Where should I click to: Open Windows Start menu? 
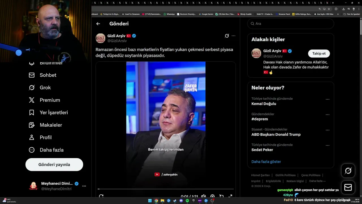150,201
